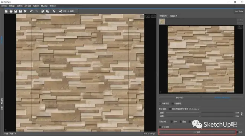Open the first item in the menu bar
Screen dimensions: 245x136
point(4,6)
